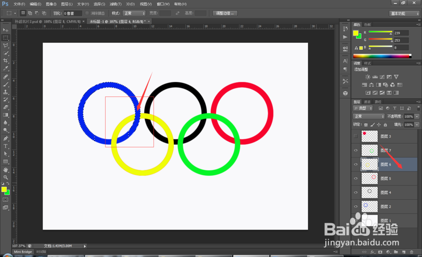Toggle layer filter on/off switch
This screenshot has height=257, width=422.
(x=418, y=108)
